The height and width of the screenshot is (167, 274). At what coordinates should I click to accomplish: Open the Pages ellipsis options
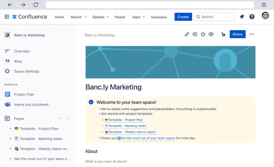coord(60,118)
